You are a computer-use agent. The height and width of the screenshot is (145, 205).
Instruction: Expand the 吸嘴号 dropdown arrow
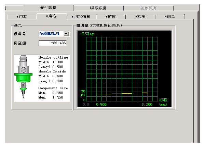tap(66, 34)
